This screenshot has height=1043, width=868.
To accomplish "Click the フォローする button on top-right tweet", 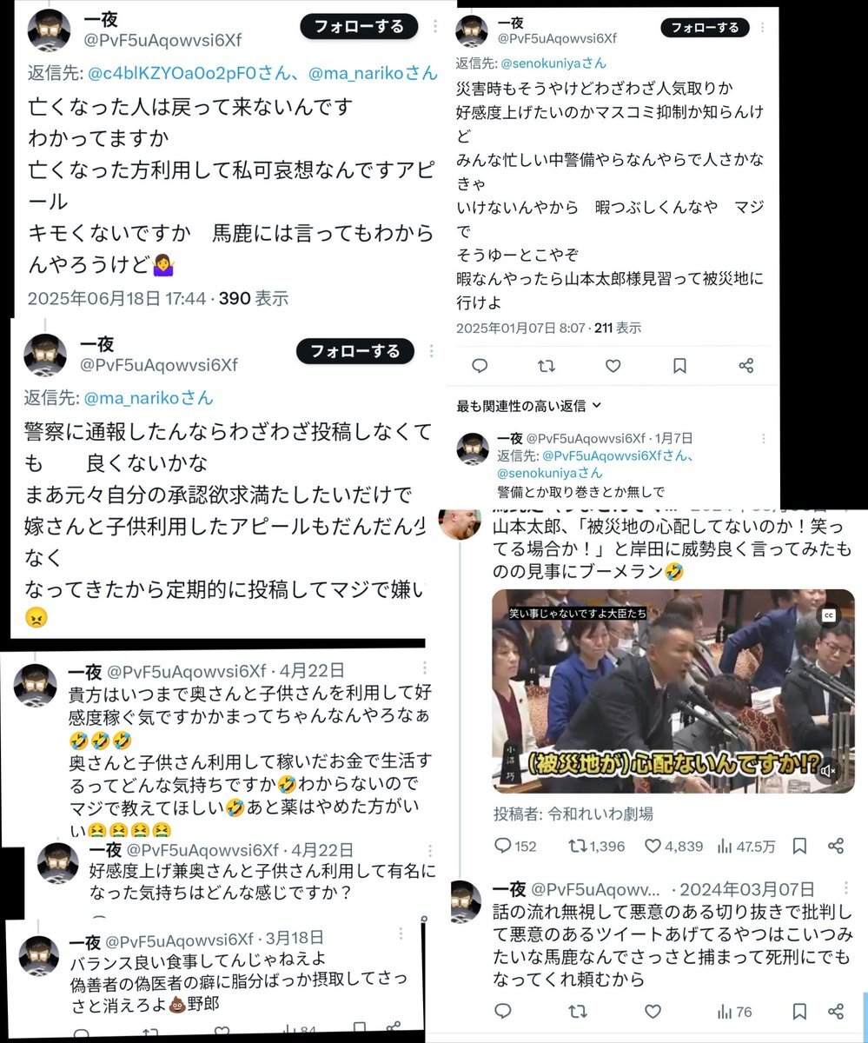I will [705, 27].
